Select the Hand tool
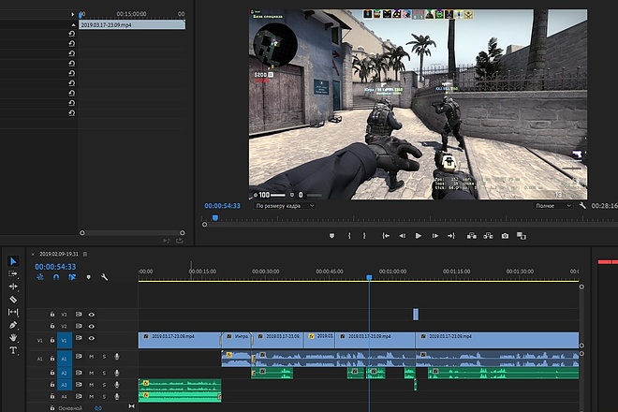The height and width of the screenshot is (412, 618). click(x=13, y=338)
